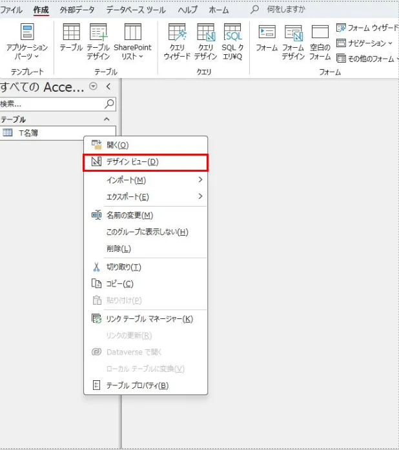Viewport: 399px width, 450px height.
Task: Click the navigation pane search field
Action: (x=52, y=103)
